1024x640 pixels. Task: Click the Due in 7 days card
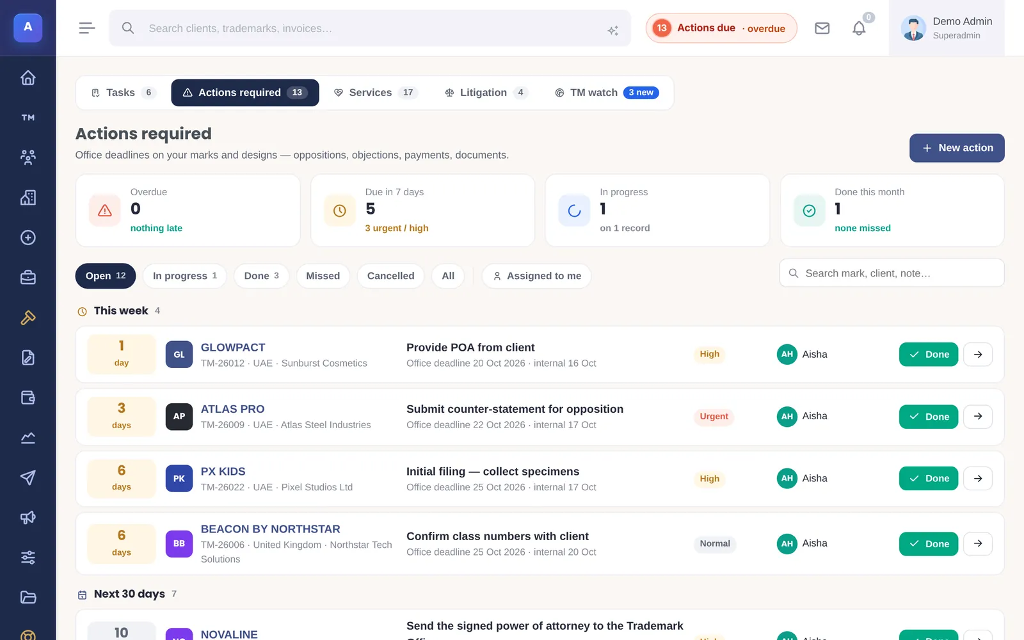tap(423, 211)
